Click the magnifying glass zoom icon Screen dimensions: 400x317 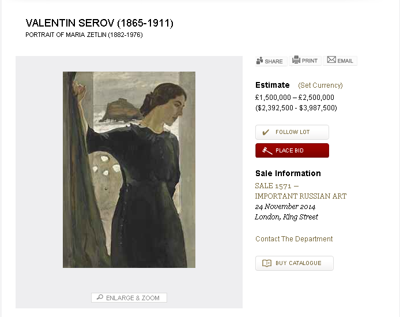click(100, 297)
